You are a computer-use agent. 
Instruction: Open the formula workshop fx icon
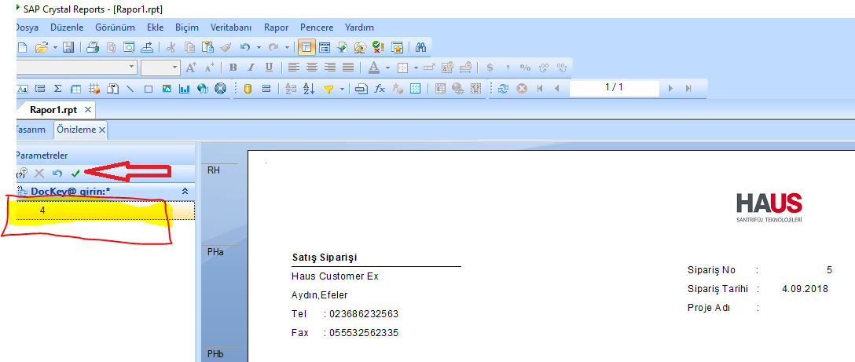point(380,89)
